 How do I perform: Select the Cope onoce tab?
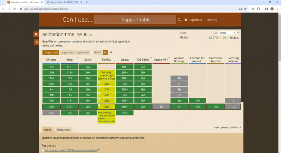tap(83, 52)
